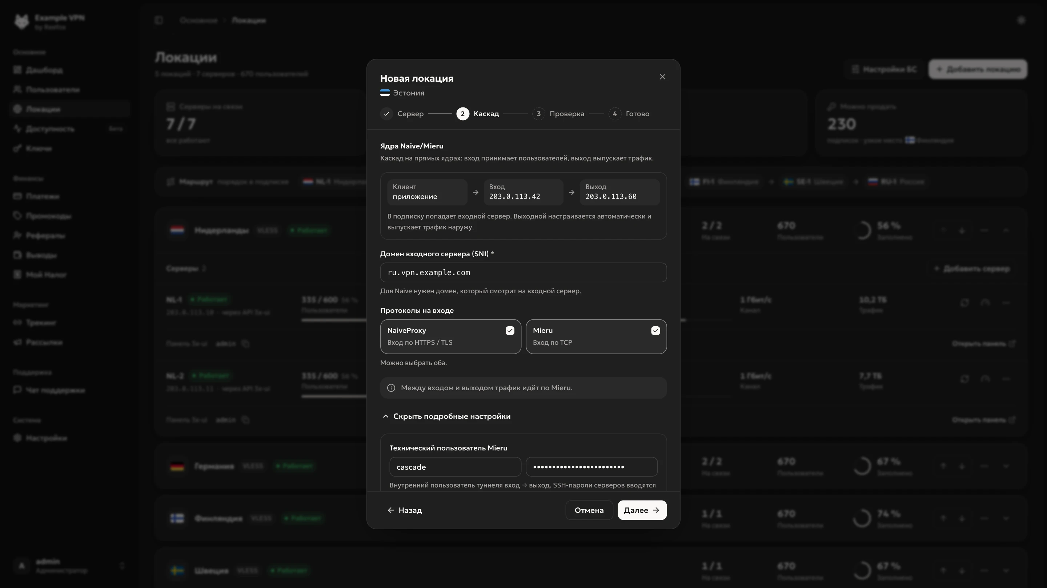Go to the Проверка step
This screenshot has height=588, width=1047.
point(558,114)
